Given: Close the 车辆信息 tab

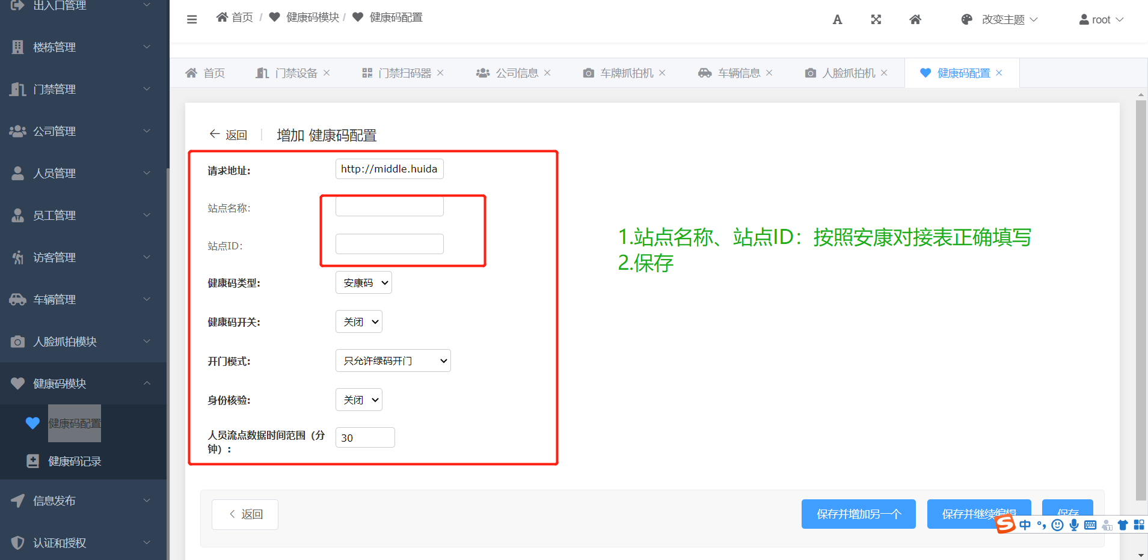Looking at the screenshot, I should [x=769, y=73].
